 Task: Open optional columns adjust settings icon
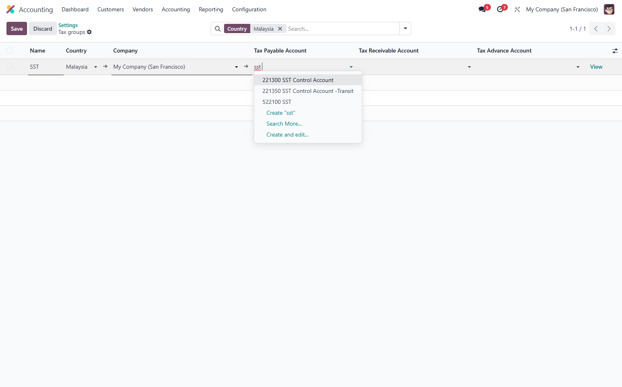(615, 51)
